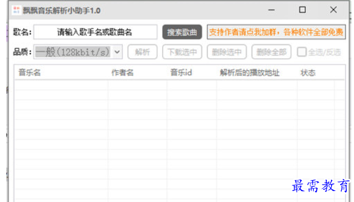Close the 飘飘音乐解析小助手 window
This screenshot has width=354, height=202.
click(333, 10)
